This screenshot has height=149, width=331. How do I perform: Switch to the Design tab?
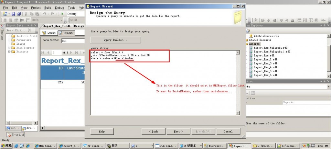[x=49, y=33]
